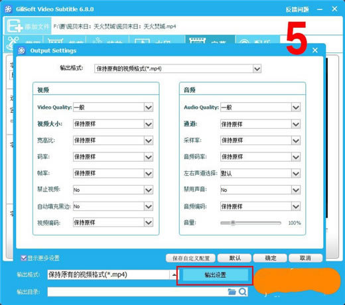The image size is (345, 305).
Task: Open the Audio Quality dropdown
Action: (x=296, y=107)
